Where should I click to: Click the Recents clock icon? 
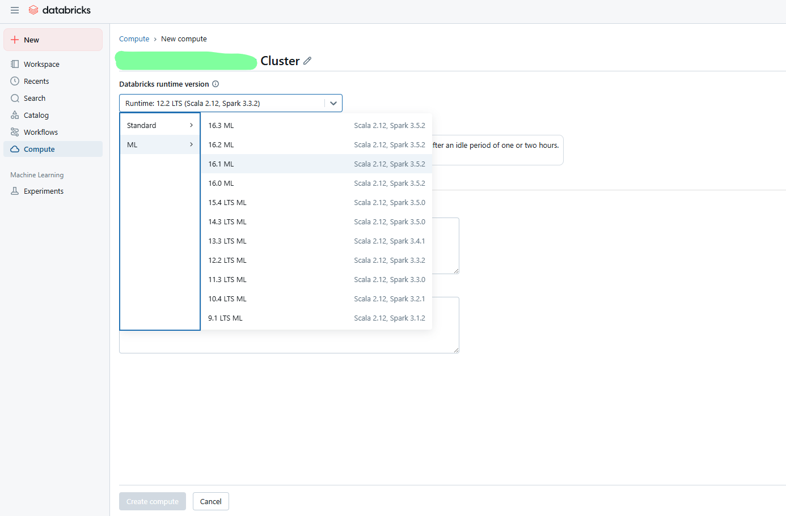click(15, 81)
